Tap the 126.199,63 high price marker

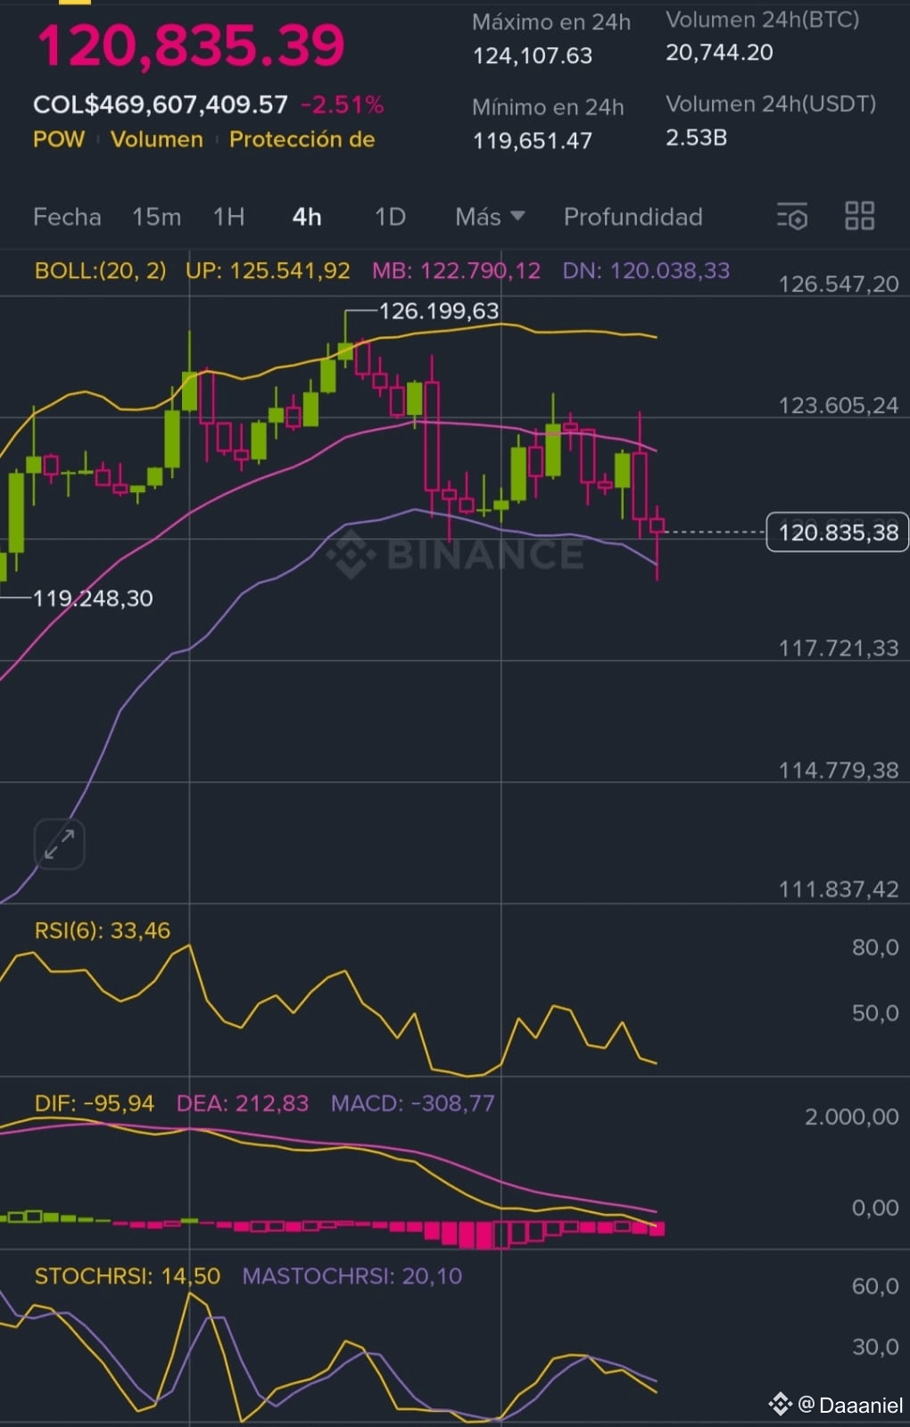[439, 310]
